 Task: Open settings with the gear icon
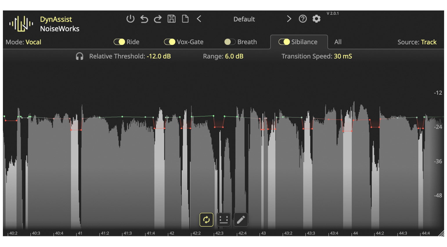(316, 19)
